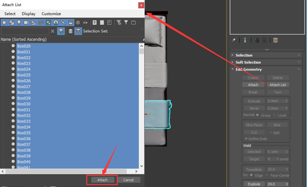The height and width of the screenshot is (187, 307).
Task: Open the Select menu
Action: (10, 14)
